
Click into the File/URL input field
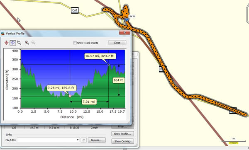(x=48, y=140)
